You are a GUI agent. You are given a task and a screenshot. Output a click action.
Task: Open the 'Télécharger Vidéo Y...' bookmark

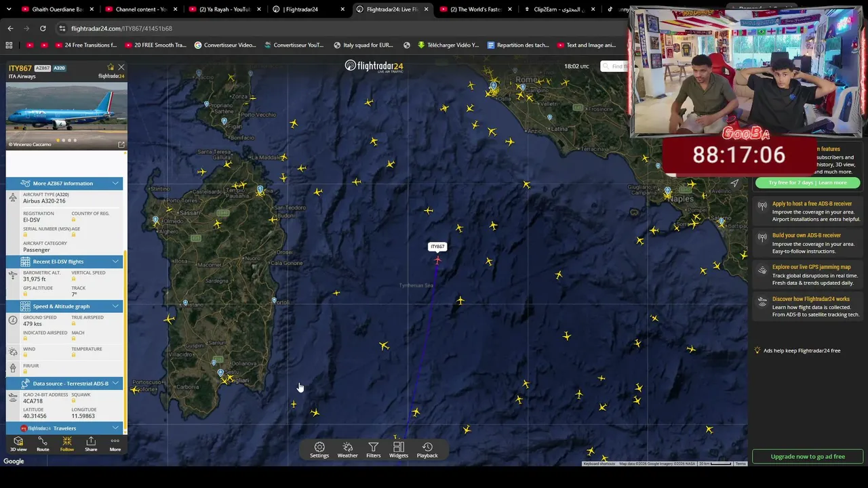(x=448, y=45)
